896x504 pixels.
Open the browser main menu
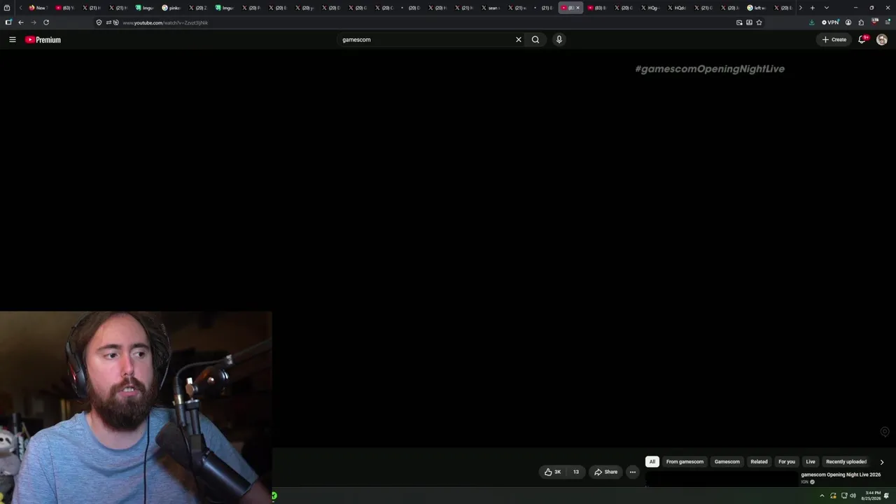click(x=888, y=22)
